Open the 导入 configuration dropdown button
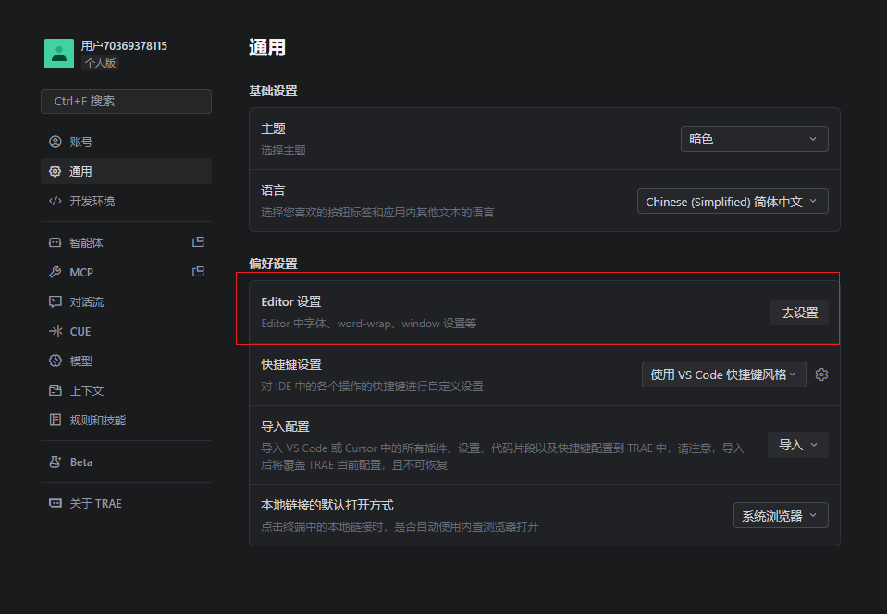The image size is (887, 614). [x=797, y=445]
